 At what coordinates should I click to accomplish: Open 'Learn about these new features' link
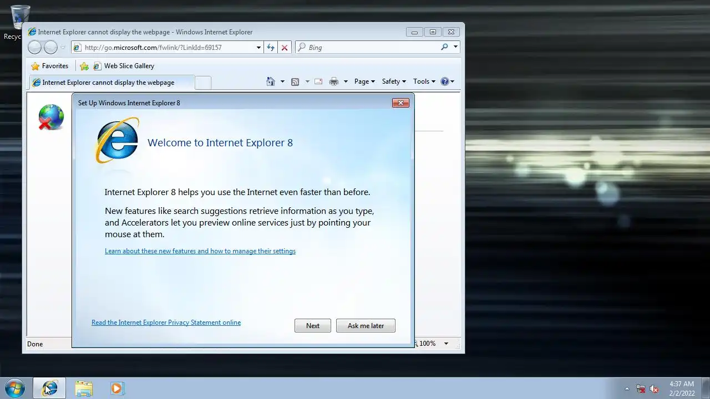[x=200, y=251]
